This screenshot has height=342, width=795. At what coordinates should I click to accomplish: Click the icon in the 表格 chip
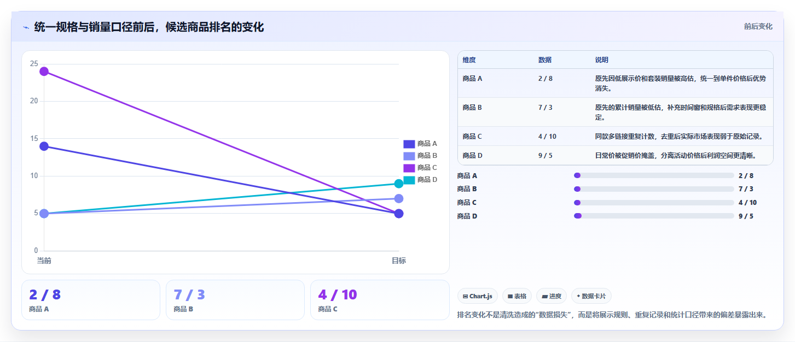(510, 297)
